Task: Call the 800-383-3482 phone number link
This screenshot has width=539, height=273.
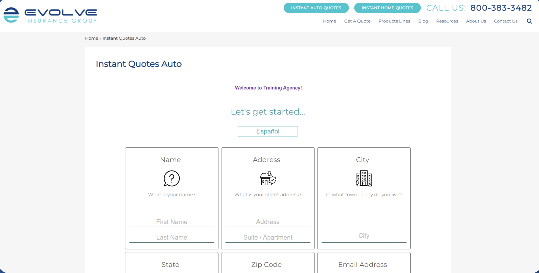Action: pos(501,8)
